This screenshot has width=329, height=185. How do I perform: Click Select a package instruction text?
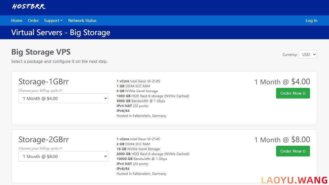pyautogui.click(x=59, y=61)
